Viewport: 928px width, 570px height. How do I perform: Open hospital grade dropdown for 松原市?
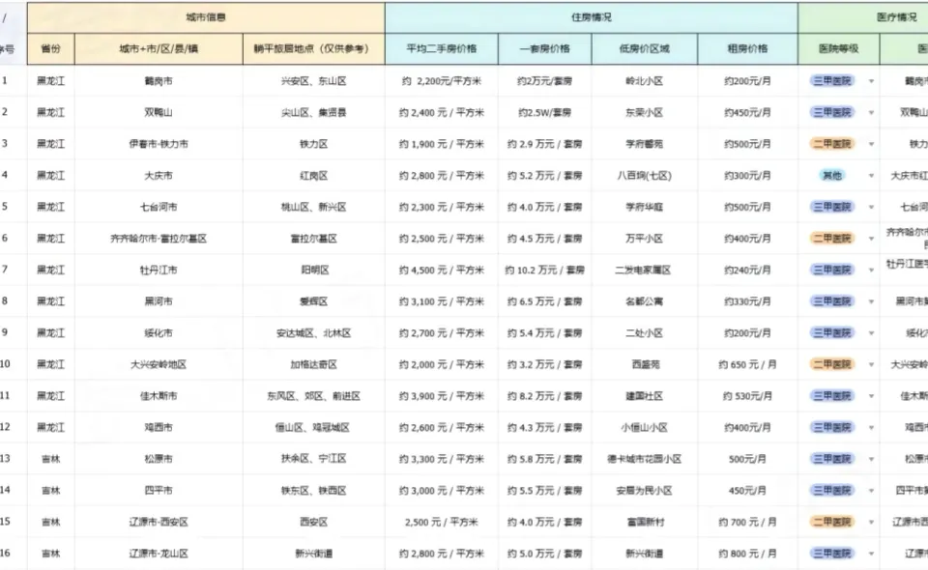(872, 458)
